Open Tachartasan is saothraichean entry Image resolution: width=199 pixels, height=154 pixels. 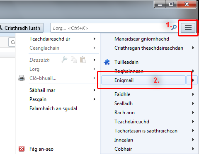click(x=146, y=131)
